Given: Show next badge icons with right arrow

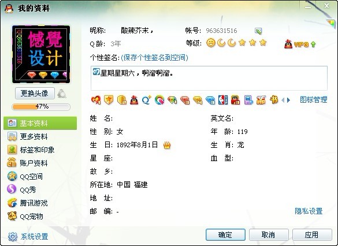Looking at the screenshot, I should 289,100.
